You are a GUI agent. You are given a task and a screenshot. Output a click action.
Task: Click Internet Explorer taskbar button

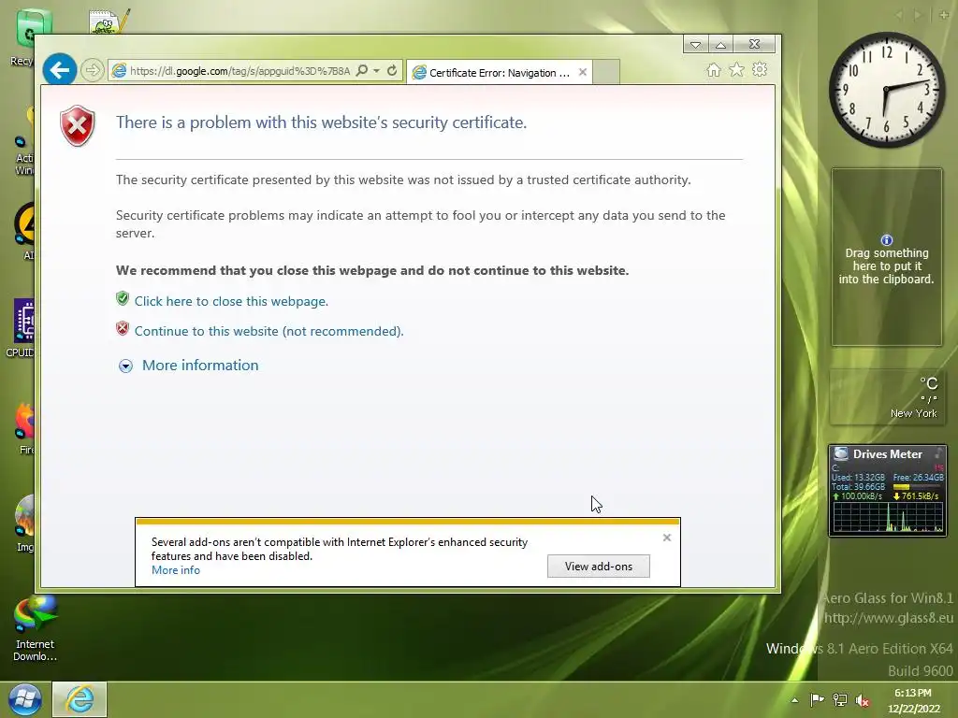click(x=80, y=699)
